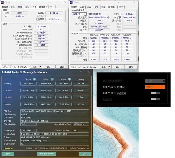This screenshot has width=175, height=158.
Task: Click the left CPU-Z window title icon
Action: coord(2,2)
